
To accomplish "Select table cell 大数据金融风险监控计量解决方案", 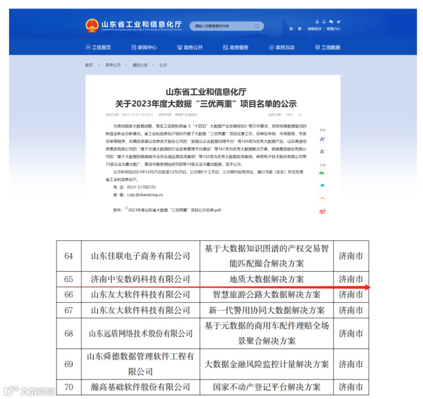I will (x=267, y=364).
